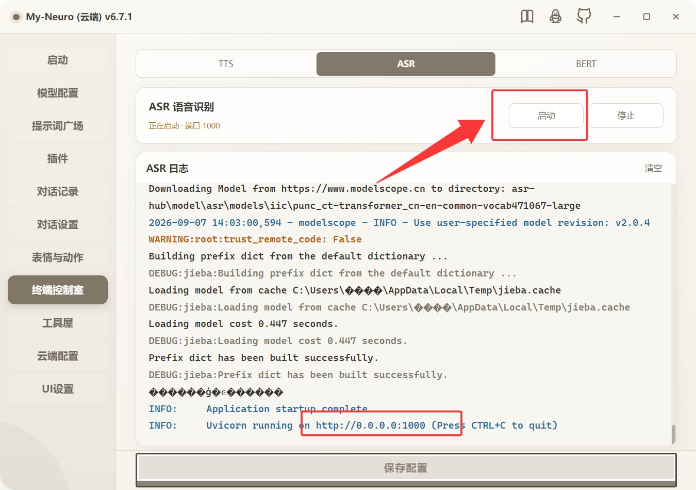Viewport: 696px width, 490px height.
Task: Click the ASR 语音识别 heading
Action: coord(181,107)
